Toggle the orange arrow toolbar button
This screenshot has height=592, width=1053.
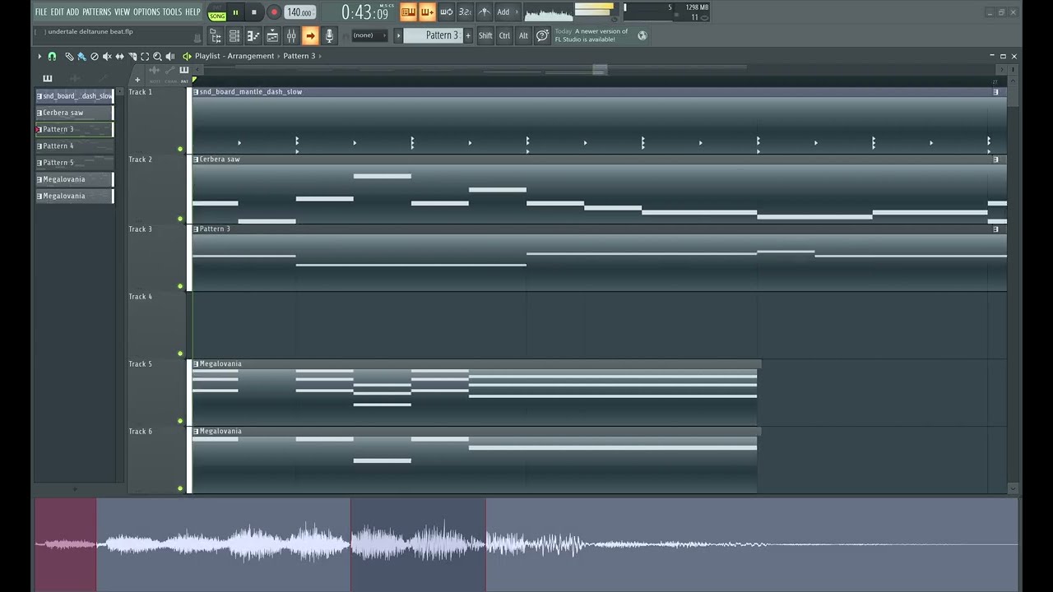(310, 35)
